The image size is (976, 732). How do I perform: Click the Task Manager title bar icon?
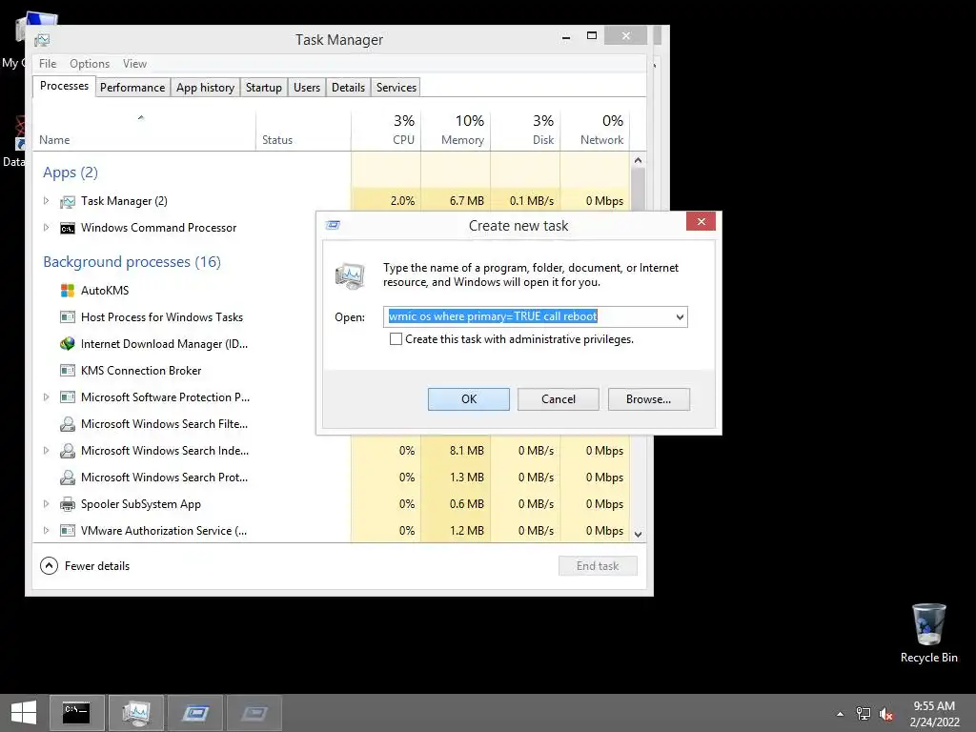click(42, 40)
